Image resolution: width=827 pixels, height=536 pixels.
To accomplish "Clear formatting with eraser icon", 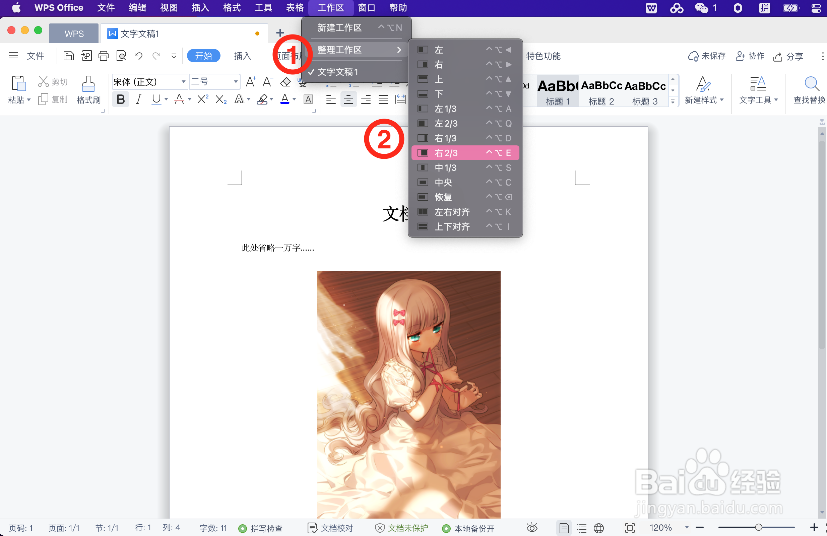I will click(285, 82).
